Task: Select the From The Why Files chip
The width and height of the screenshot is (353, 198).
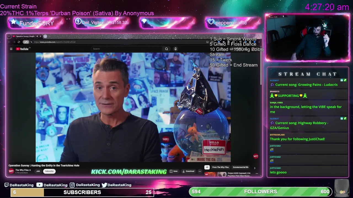Action: tap(220, 167)
